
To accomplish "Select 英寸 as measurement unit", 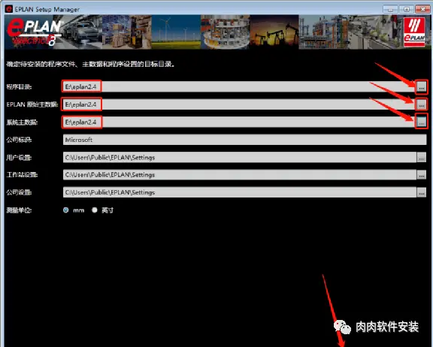I will pyautogui.click(x=95, y=210).
